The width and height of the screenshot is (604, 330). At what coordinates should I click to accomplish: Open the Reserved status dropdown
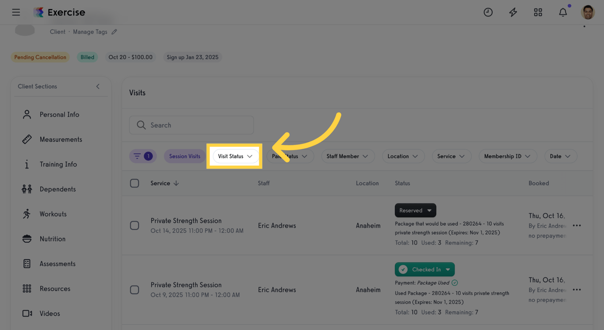pos(415,210)
